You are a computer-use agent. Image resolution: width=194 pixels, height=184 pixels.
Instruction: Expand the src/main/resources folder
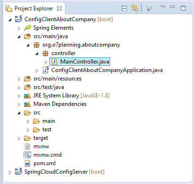[19, 79]
